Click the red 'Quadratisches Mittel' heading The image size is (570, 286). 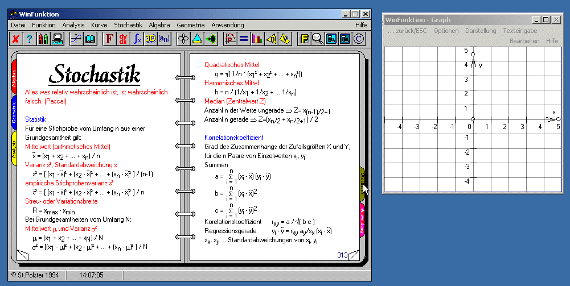232,65
